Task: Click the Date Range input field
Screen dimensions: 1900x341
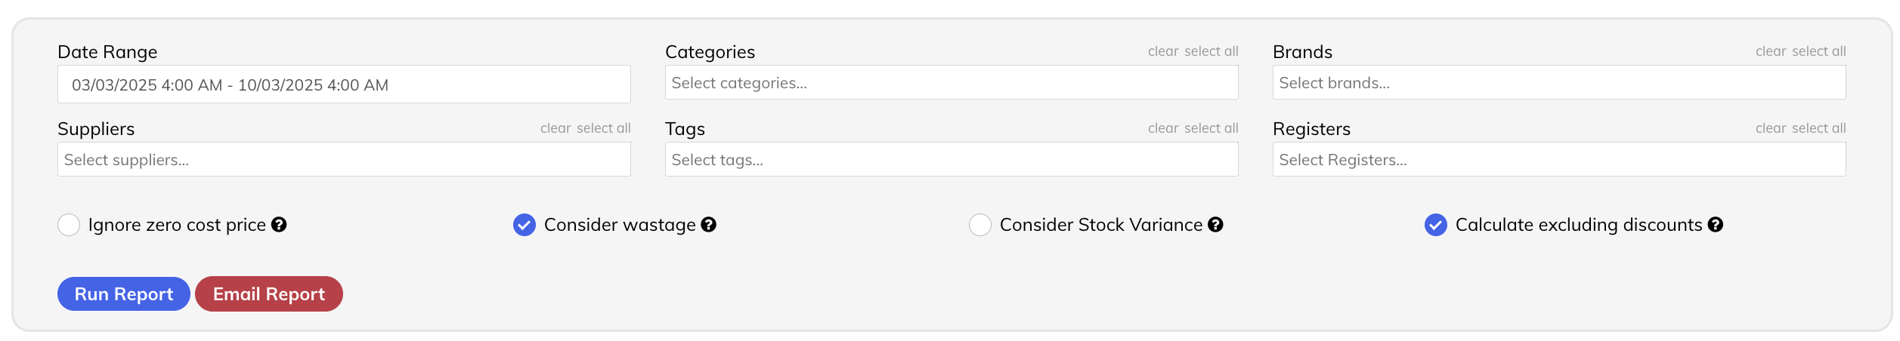Action: point(344,84)
